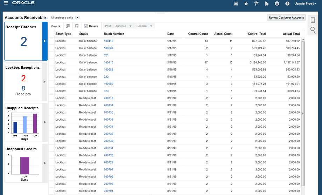This screenshot has width=322, height=195.
Task: Go to Home via house icon
Action: point(236,4)
